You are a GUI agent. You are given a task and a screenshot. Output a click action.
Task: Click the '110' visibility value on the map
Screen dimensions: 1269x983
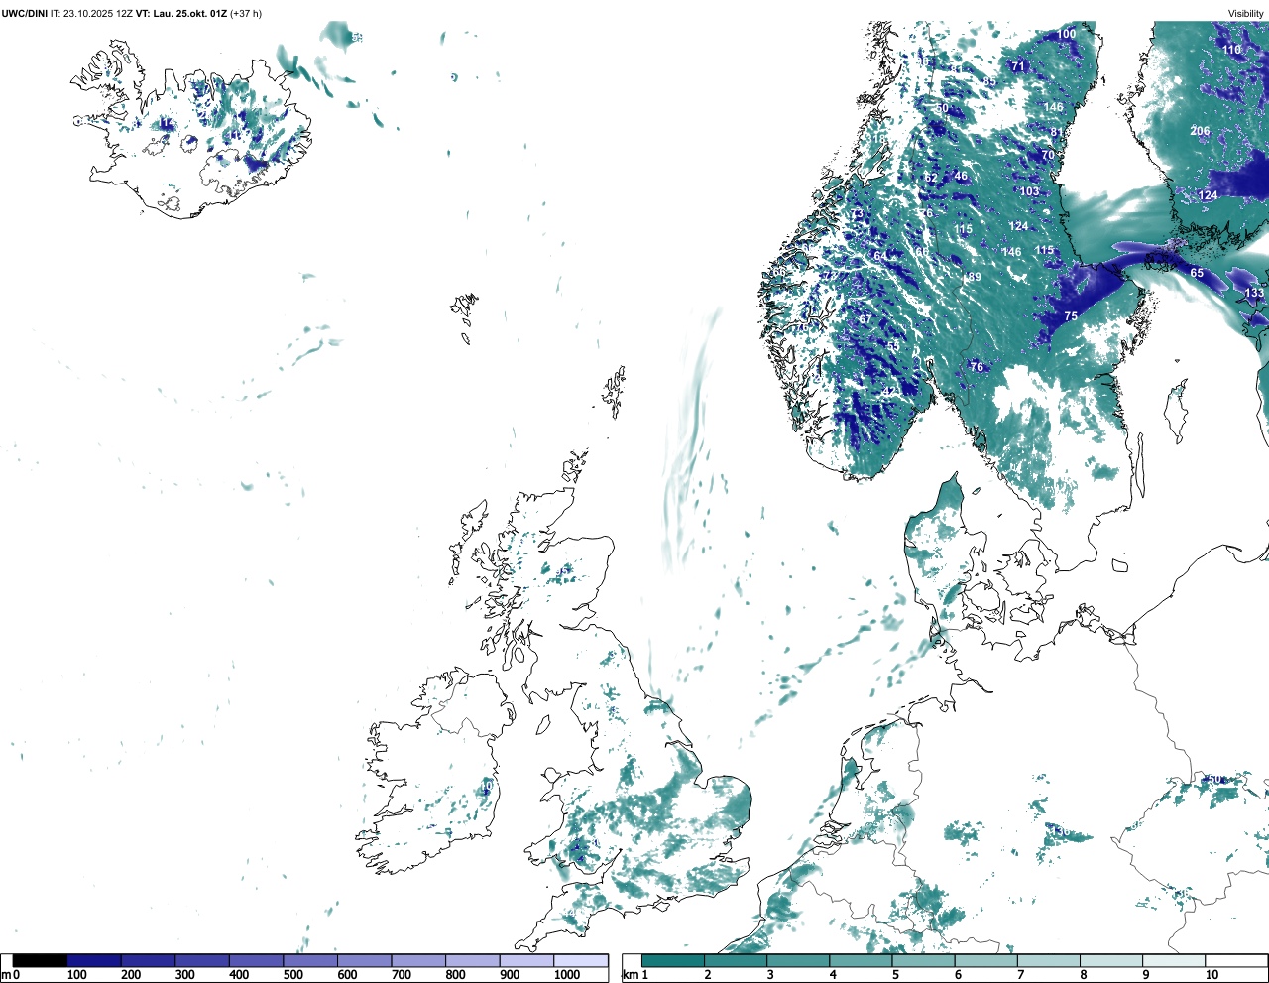tap(1231, 50)
